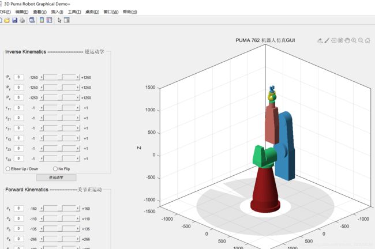Image resolution: width=375 pixels, height=249 pixels.
Task: Save the figure with the floppy disk icon
Action: (x=15, y=20)
